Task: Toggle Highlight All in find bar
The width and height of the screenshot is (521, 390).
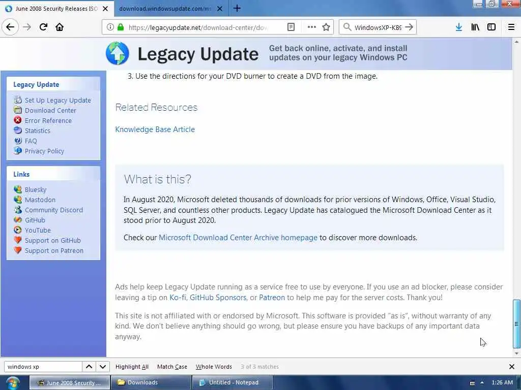Action: (132, 367)
